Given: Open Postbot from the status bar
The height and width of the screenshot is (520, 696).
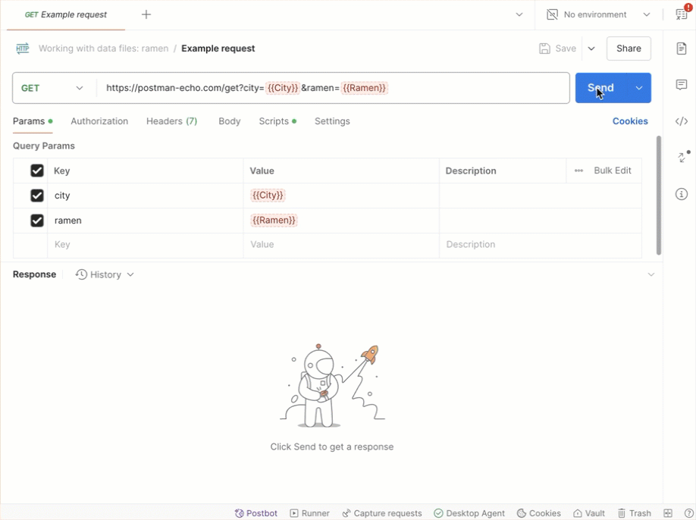Looking at the screenshot, I should pyautogui.click(x=256, y=513).
